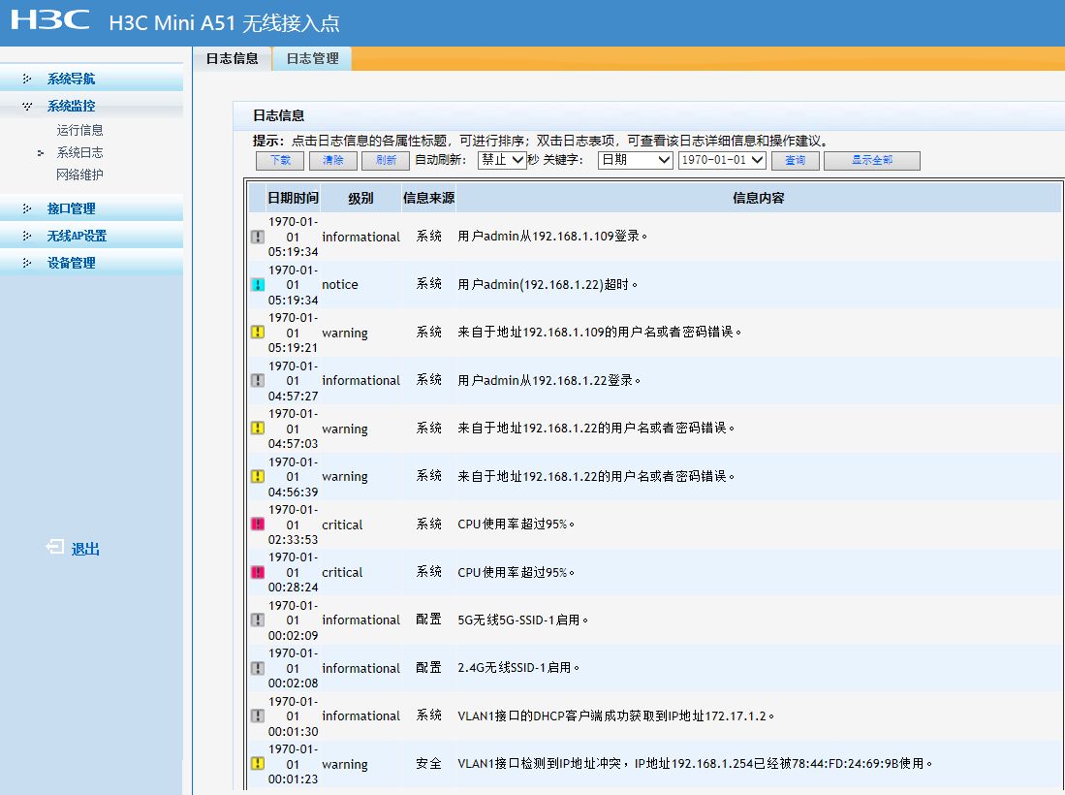The image size is (1065, 795).
Task: Click the arrow icon beside 系统监控
Action: (x=27, y=106)
